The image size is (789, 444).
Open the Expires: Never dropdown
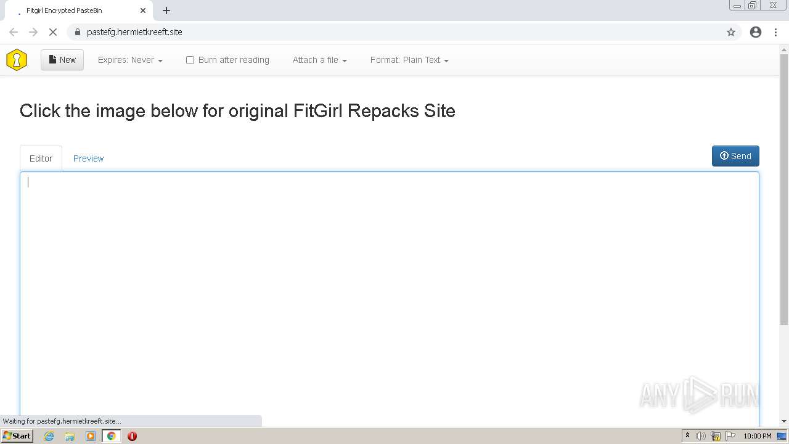click(130, 60)
